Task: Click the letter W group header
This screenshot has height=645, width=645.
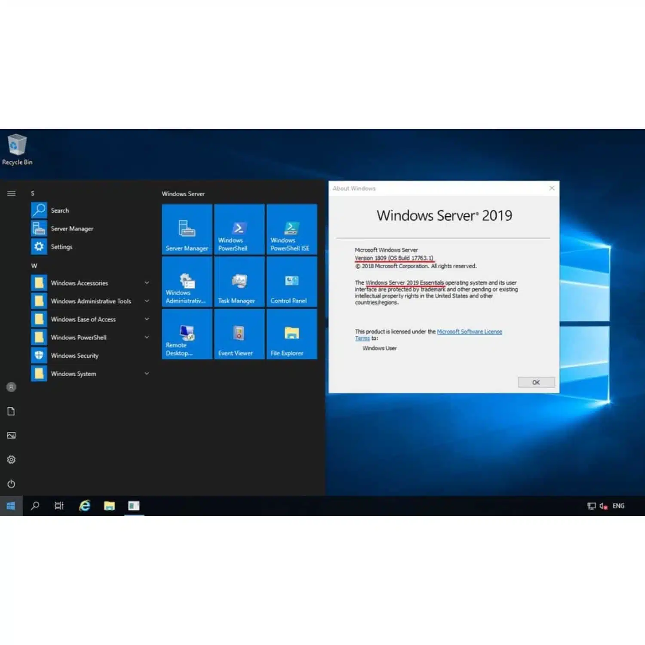Action: coord(34,266)
